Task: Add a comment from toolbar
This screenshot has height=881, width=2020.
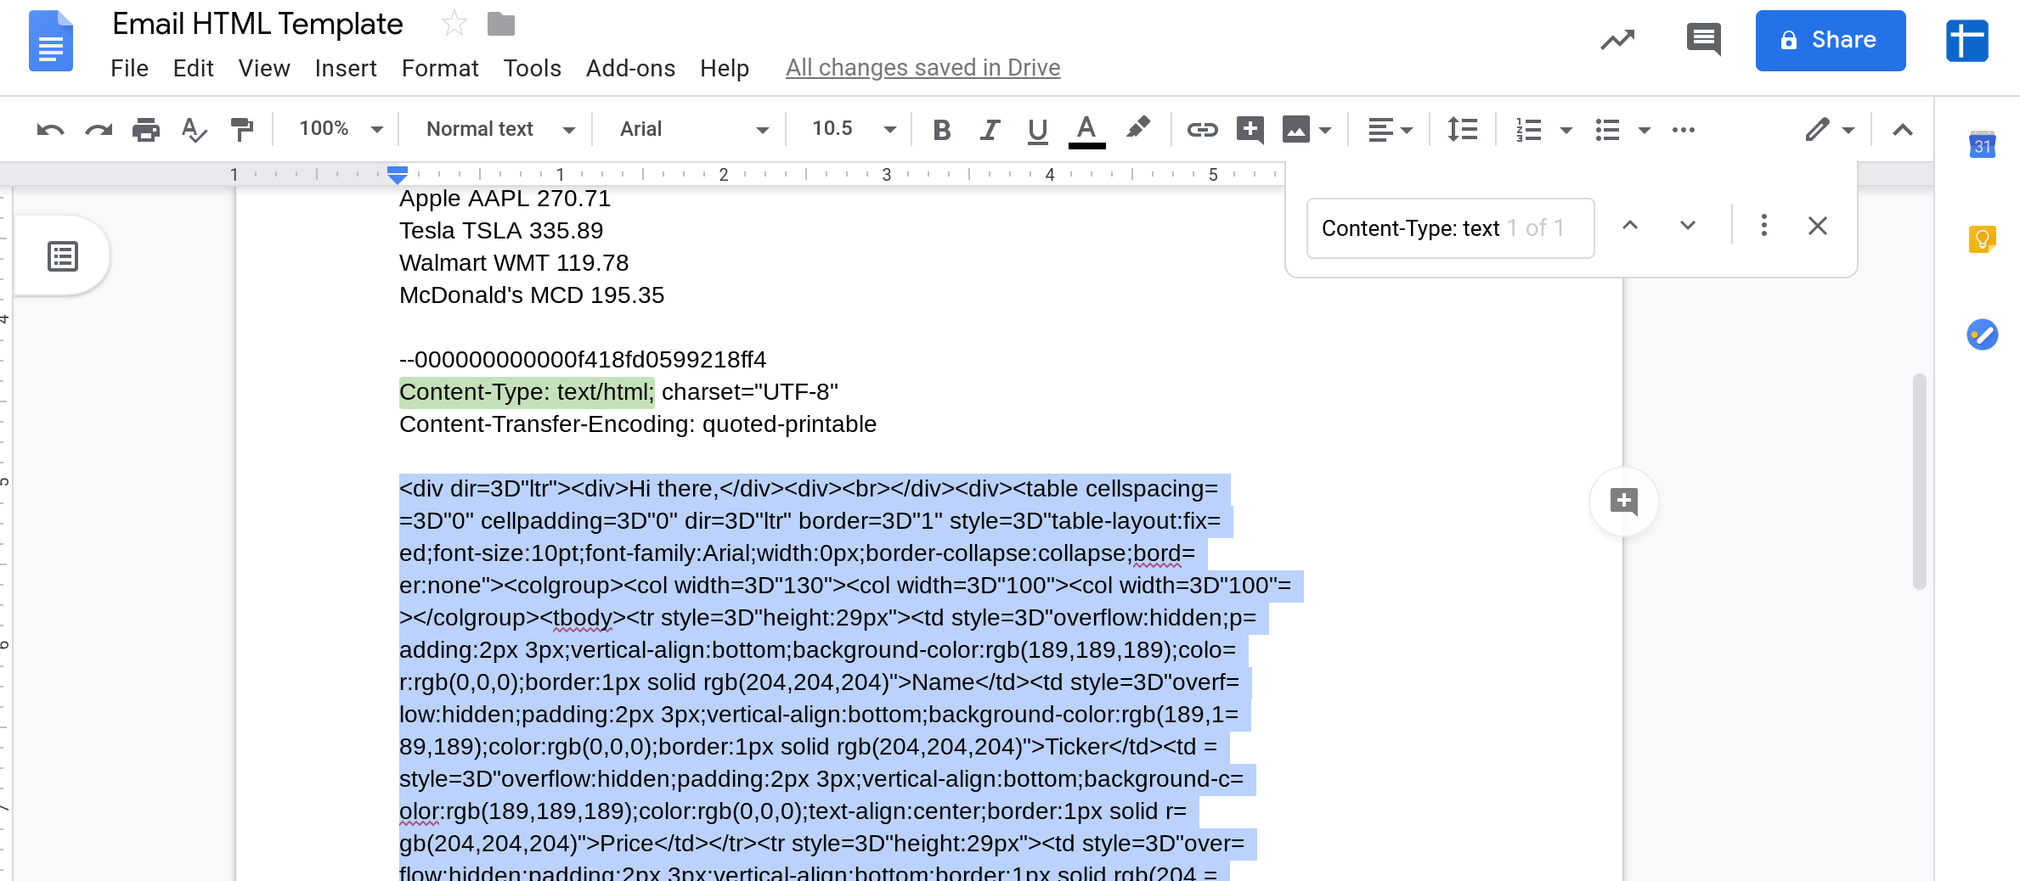Action: click(x=1250, y=130)
